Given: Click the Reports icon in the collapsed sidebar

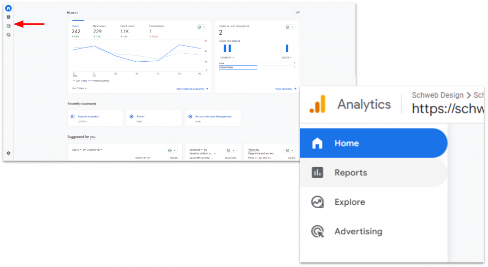Looking at the screenshot, I should 9,17.
